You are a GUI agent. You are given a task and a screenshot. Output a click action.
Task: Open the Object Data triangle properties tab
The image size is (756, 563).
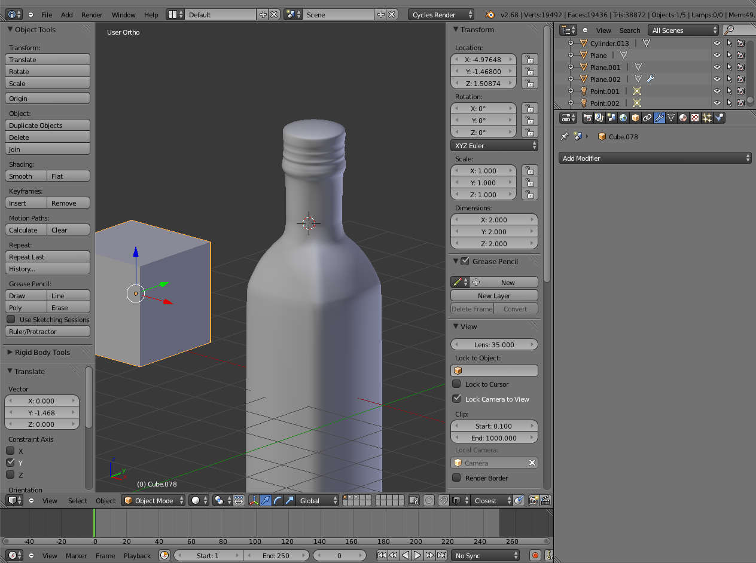(671, 118)
